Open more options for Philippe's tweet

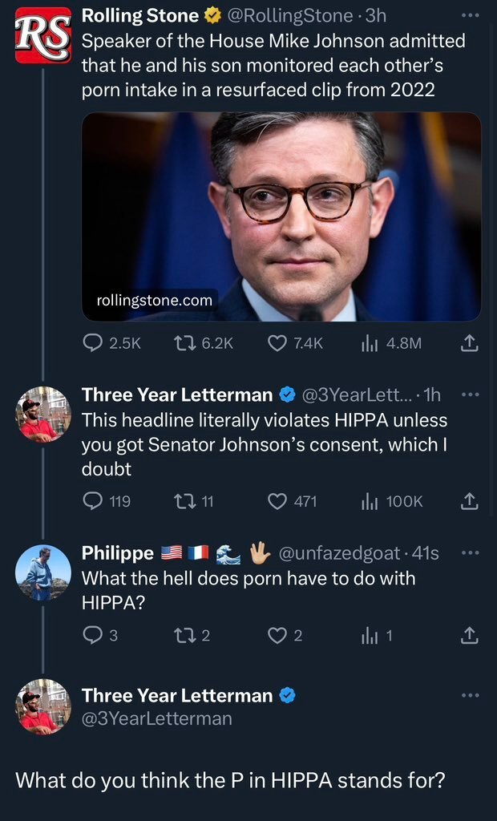point(471,552)
